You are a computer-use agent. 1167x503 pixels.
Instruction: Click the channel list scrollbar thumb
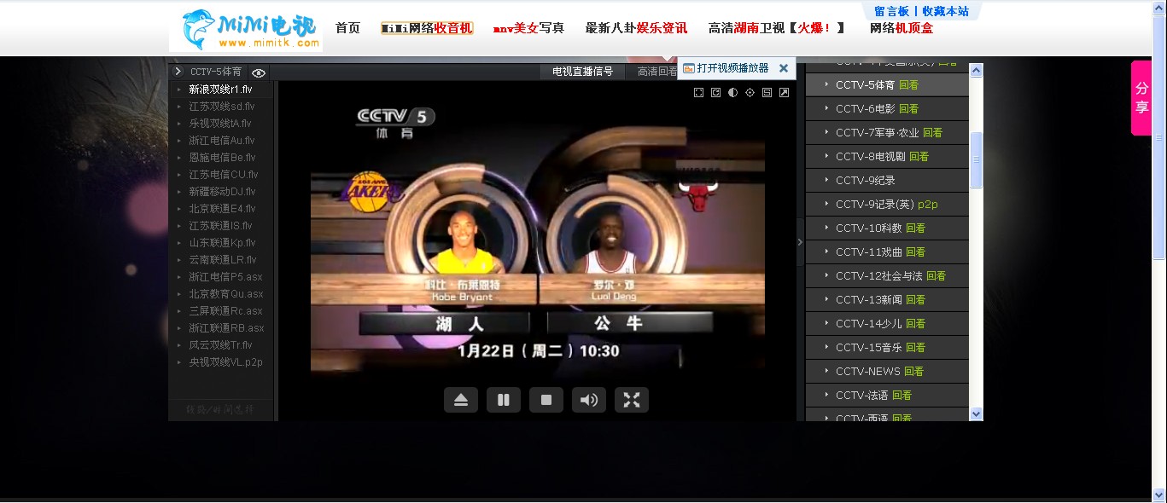click(x=977, y=160)
